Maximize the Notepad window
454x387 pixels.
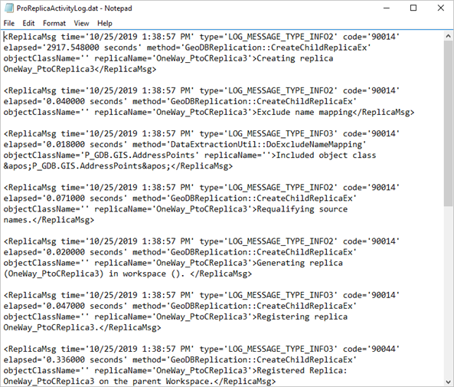pos(413,8)
